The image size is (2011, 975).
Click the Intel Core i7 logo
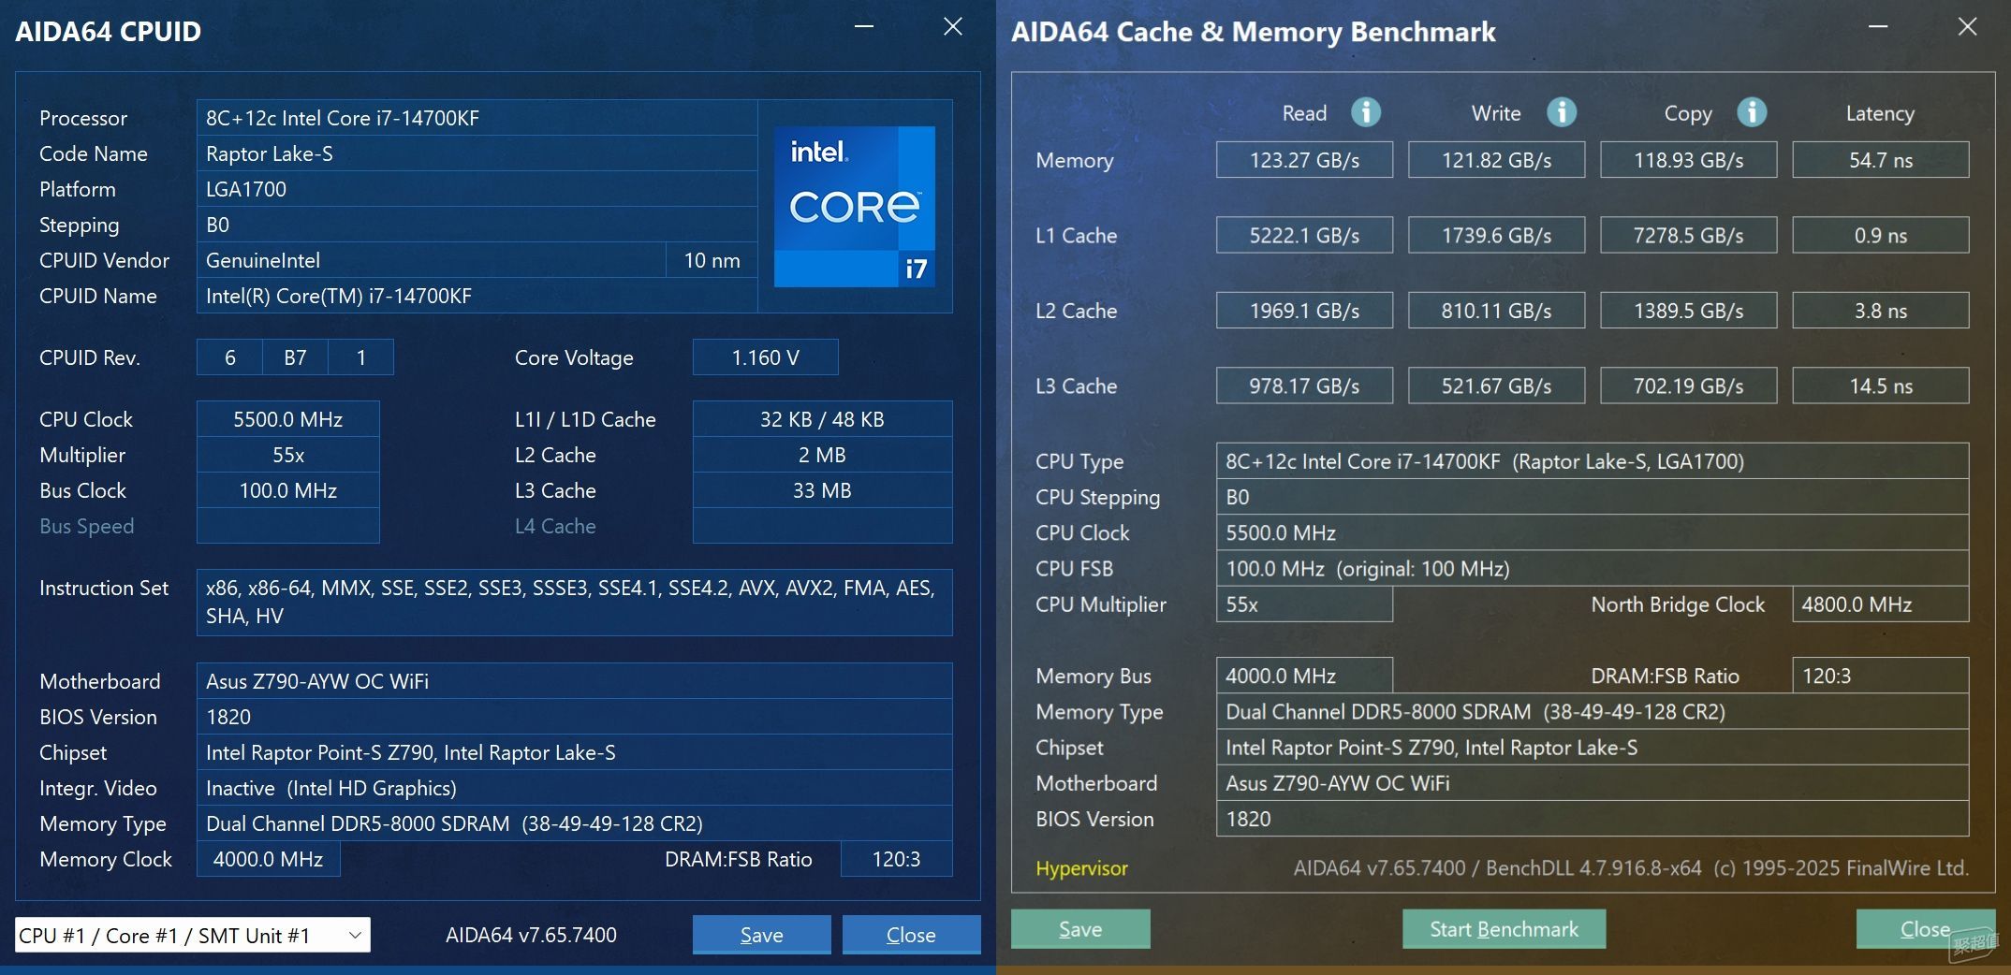pos(855,206)
